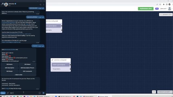Viewport: 173px width, 97px height.
Task: Open Task View on the taskbar
Action: click(7, 96)
